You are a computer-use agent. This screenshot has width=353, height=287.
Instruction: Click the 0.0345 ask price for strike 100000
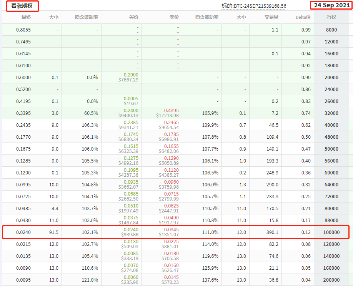point(172,229)
